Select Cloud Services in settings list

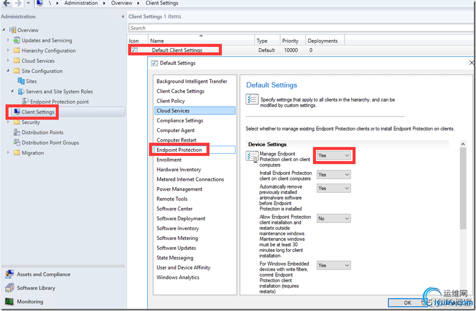coord(195,110)
